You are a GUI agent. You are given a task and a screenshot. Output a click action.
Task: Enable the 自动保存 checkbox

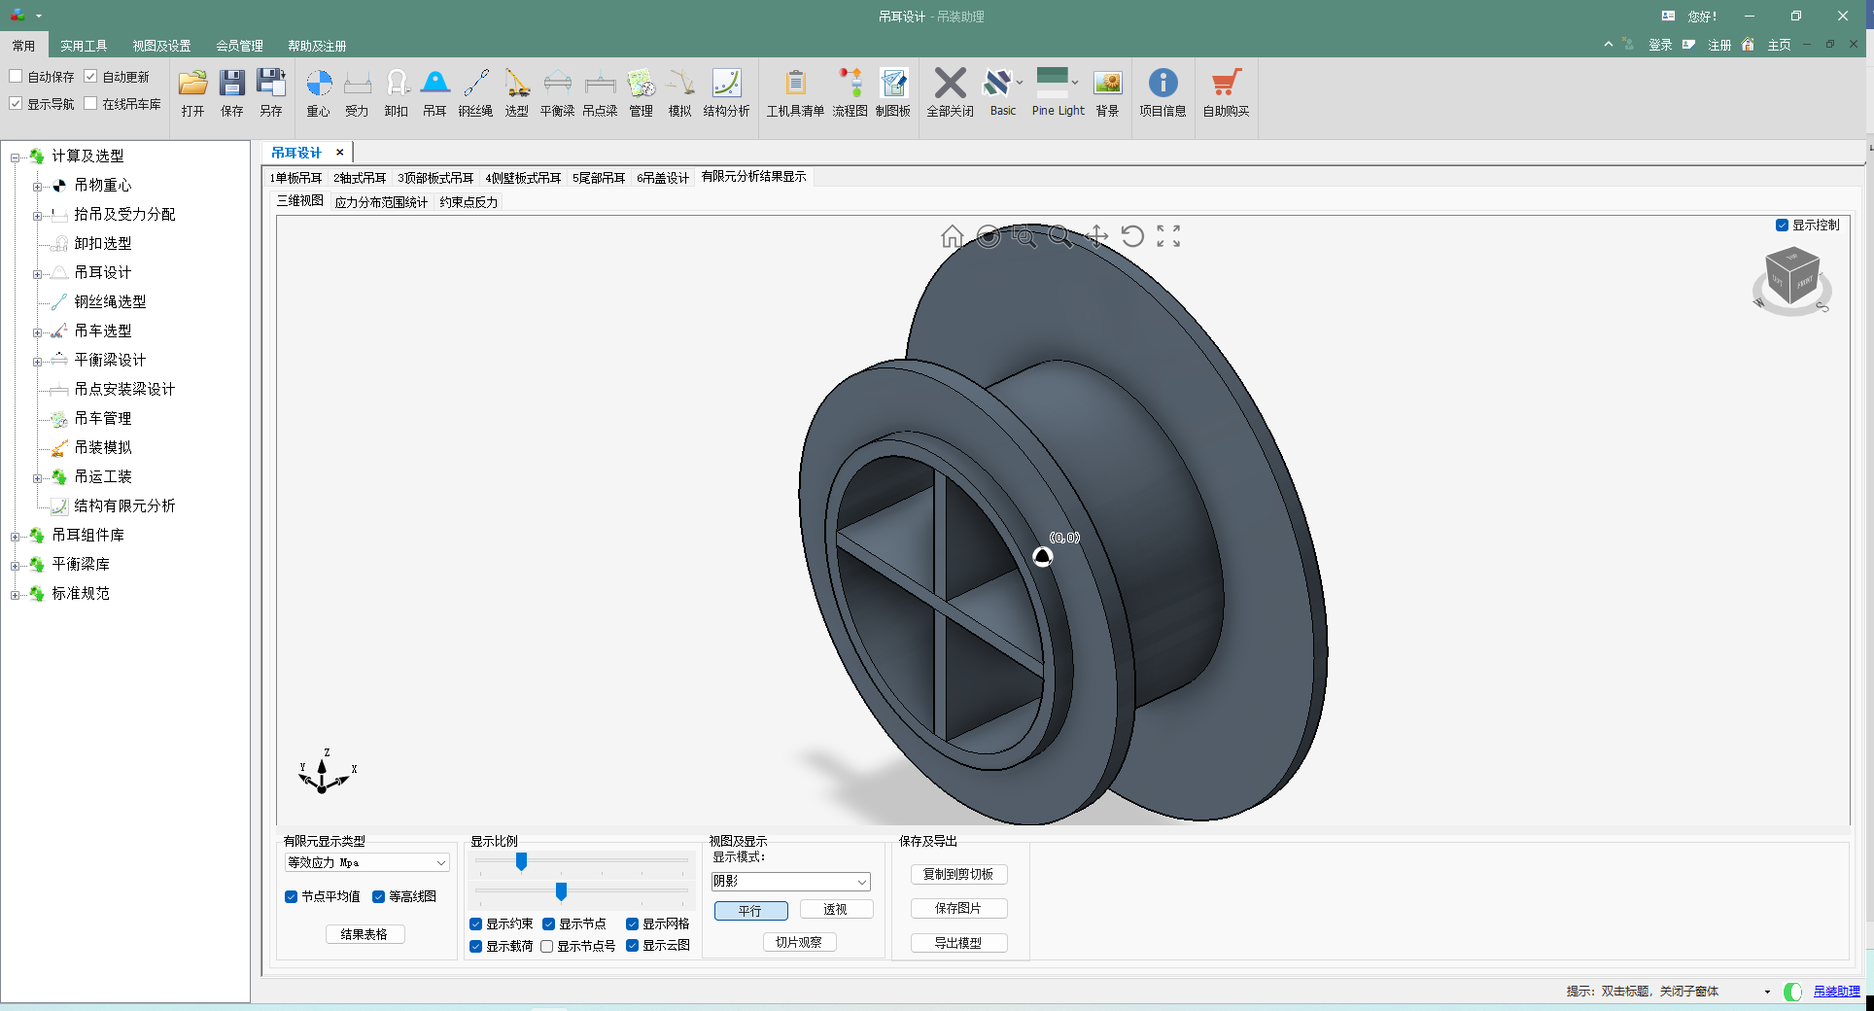tap(16, 76)
